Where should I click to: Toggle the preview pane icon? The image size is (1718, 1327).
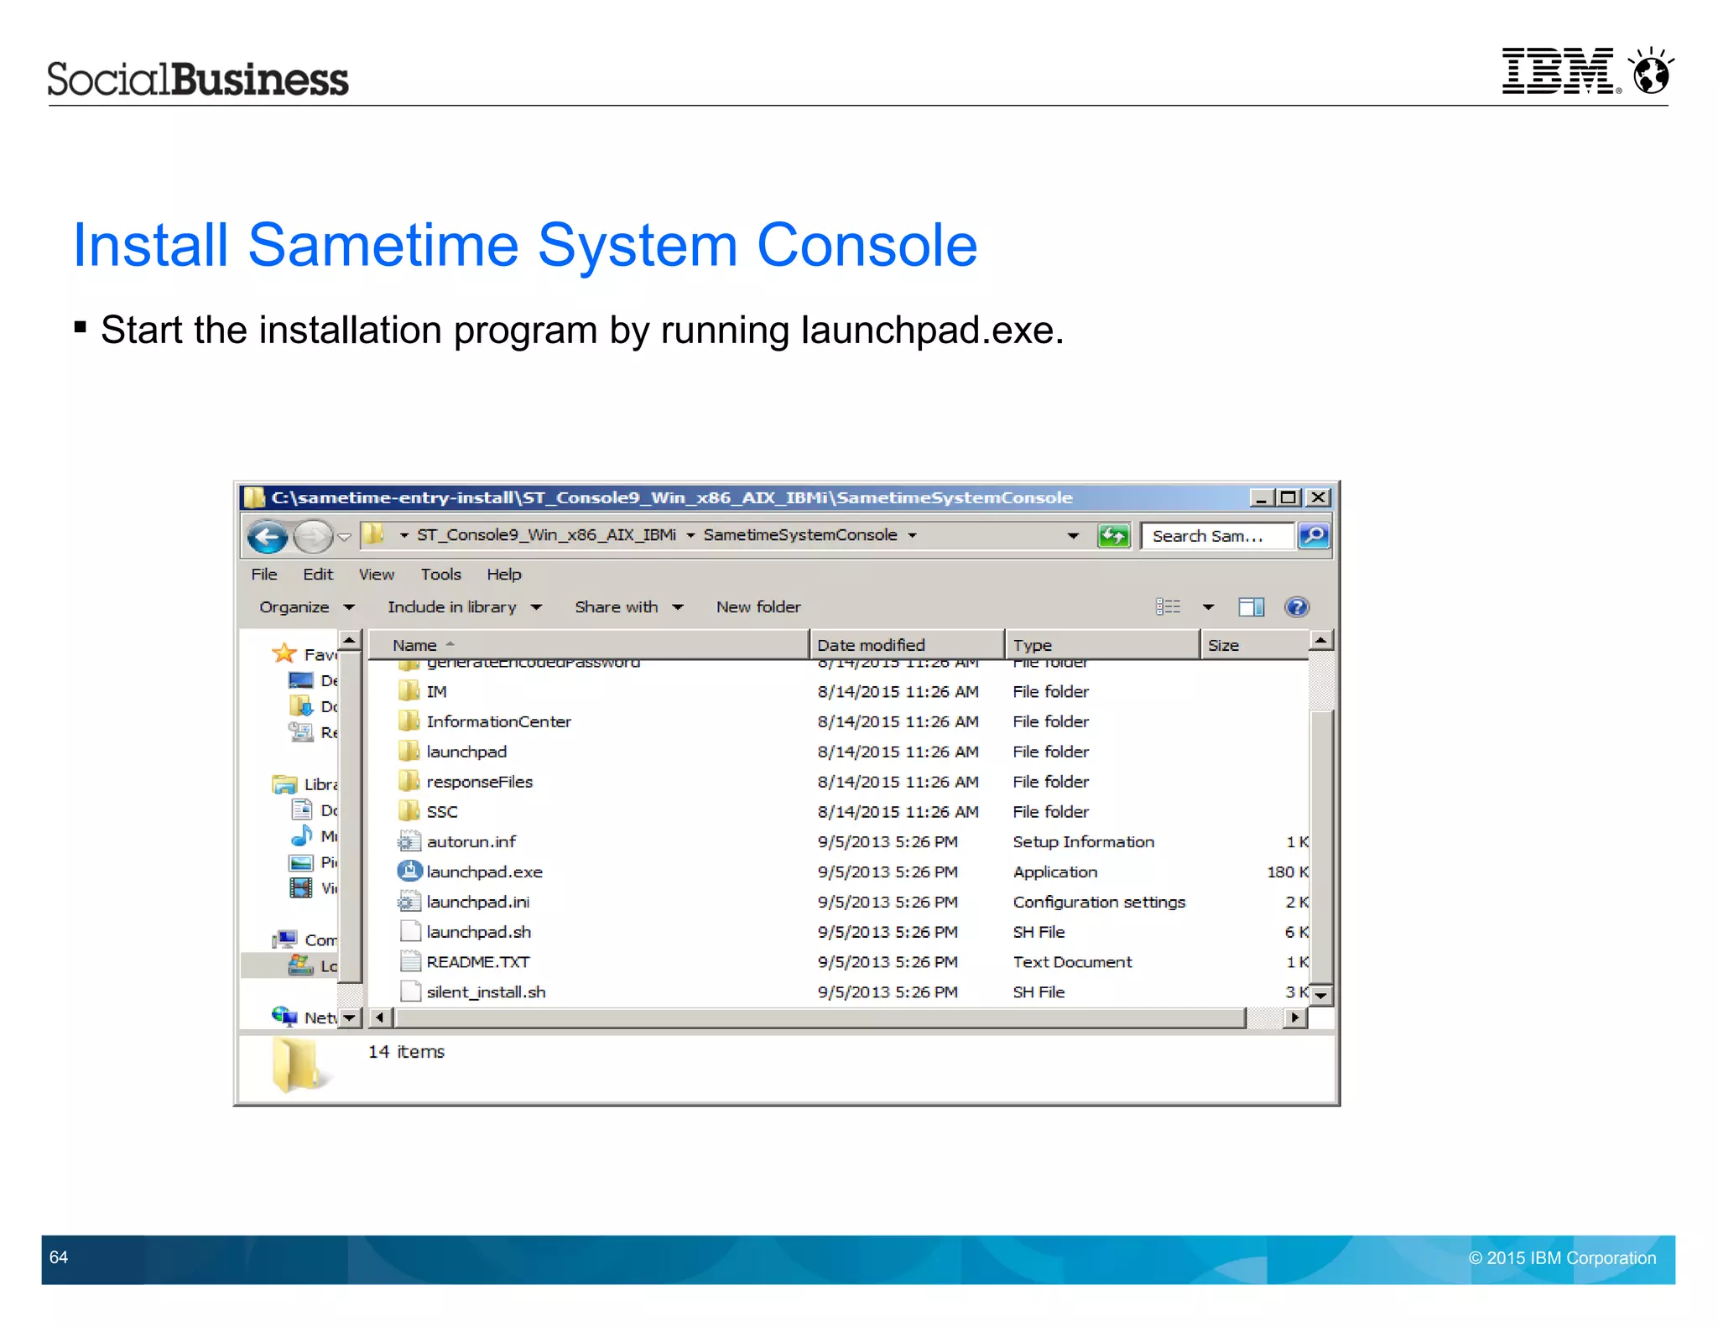click(1251, 606)
